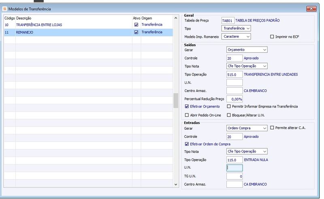Select the REMANEJO row description
This screenshot has width=324, height=199.
pos(25,32)
